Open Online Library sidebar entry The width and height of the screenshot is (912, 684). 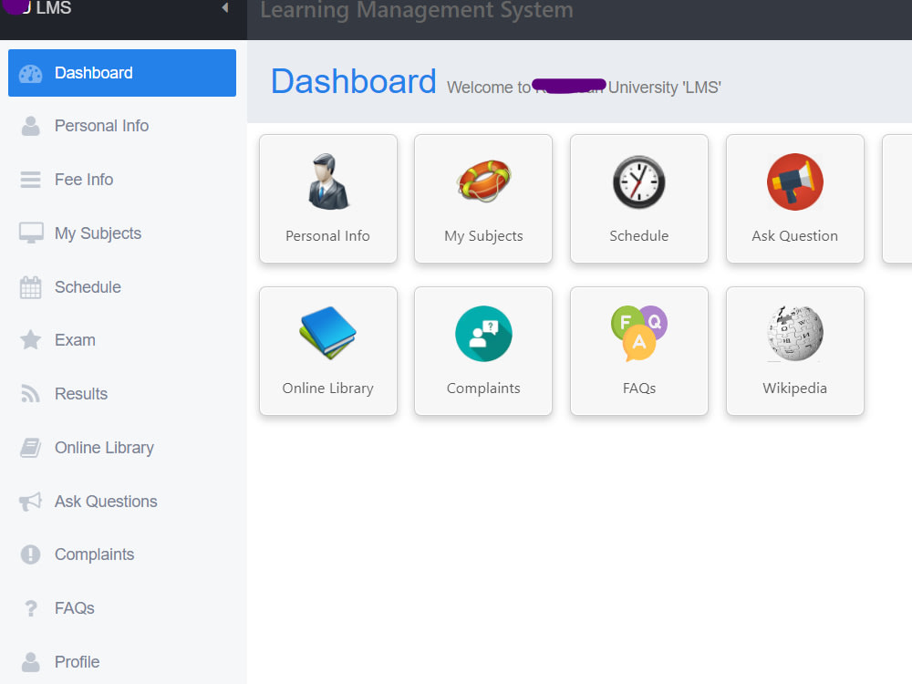click(x=122, y=448)
